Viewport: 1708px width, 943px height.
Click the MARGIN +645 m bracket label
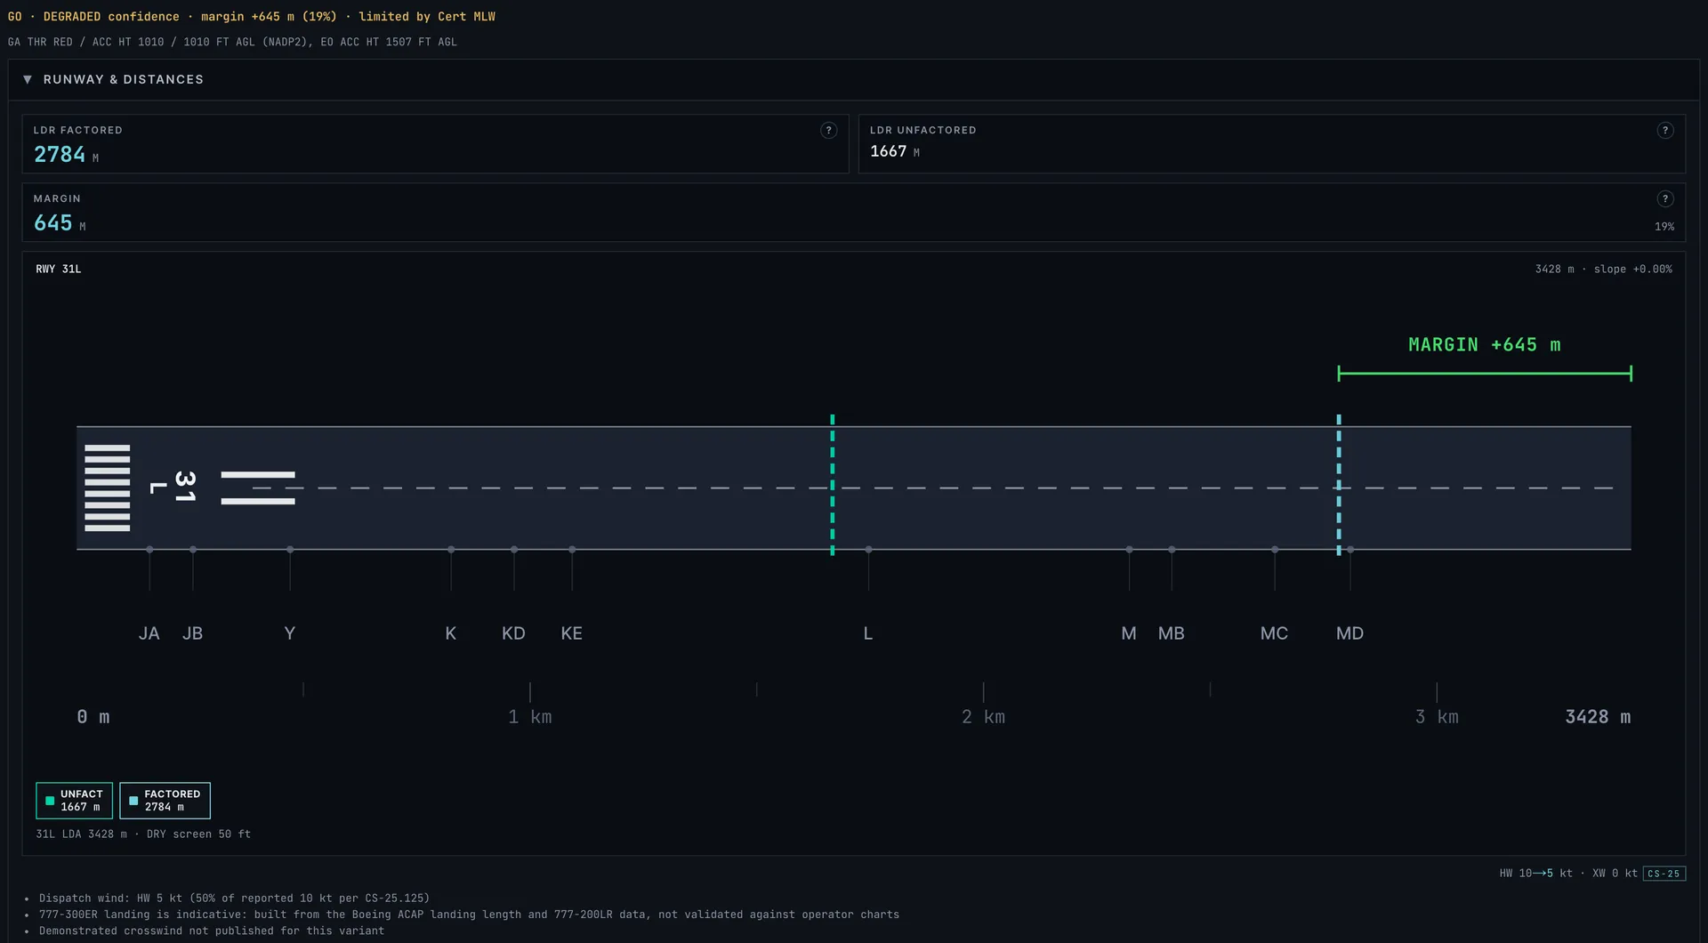coord(1485,345)
